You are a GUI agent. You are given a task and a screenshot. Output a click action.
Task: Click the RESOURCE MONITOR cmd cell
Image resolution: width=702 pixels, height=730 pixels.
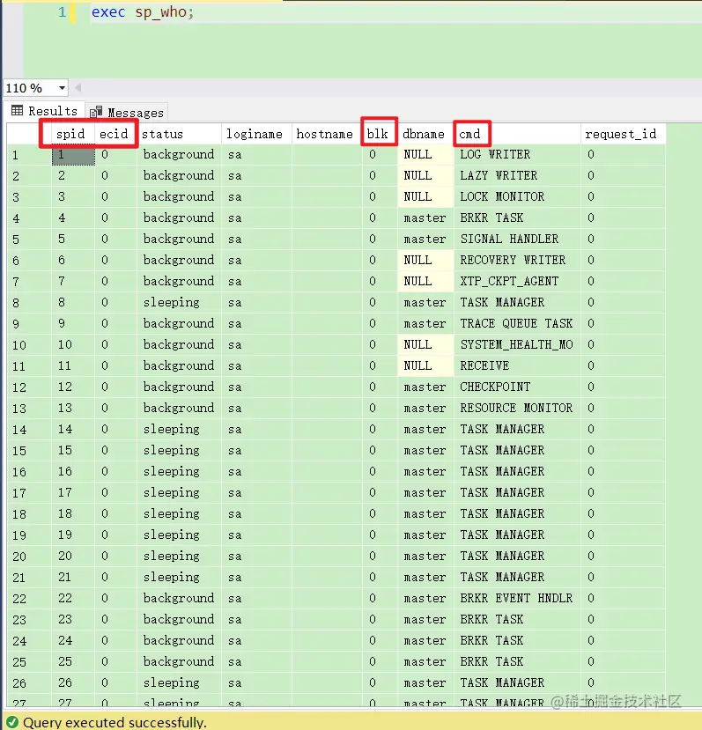(516, 408)
